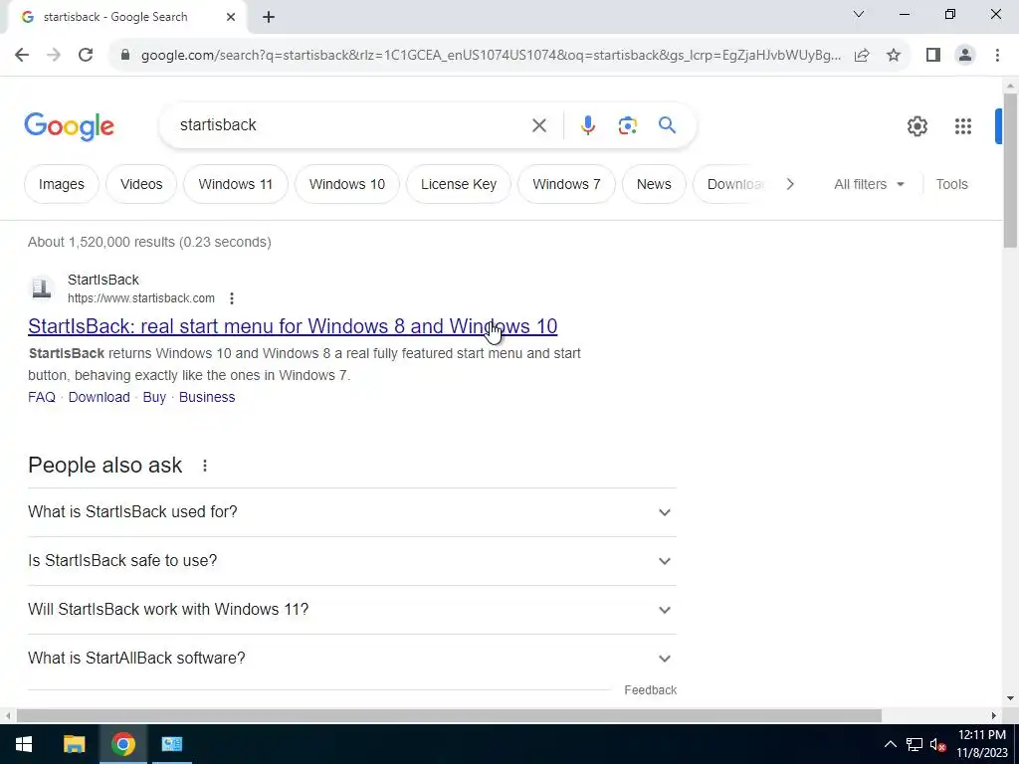Reload the current page
This screenshot has height=764, width=1019.
[x=86, y=56]
